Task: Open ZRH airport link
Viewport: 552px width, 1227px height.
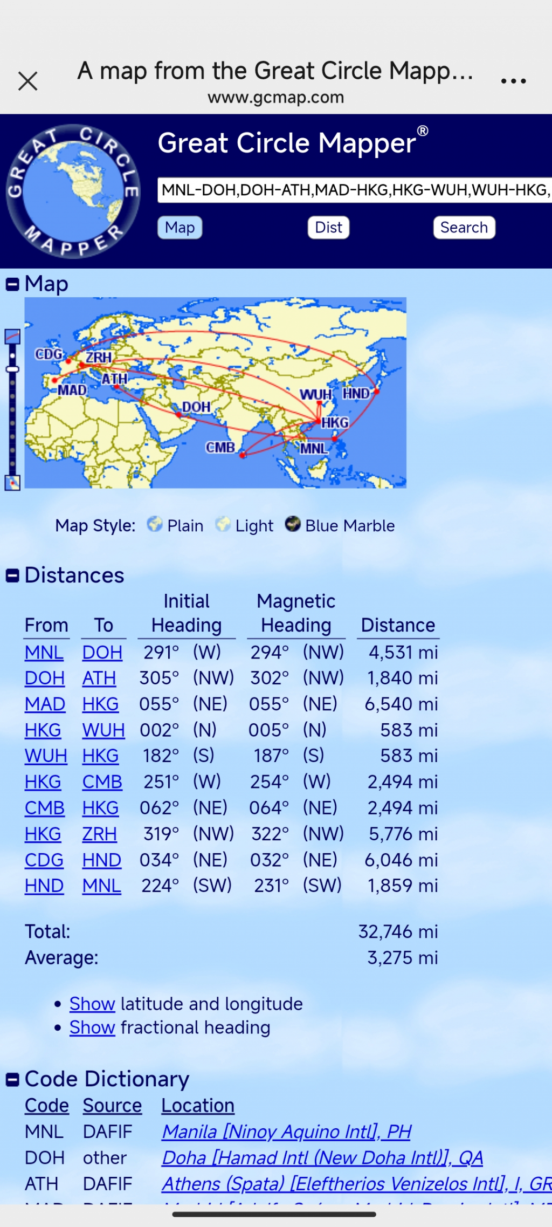Action: coord(99,834)
